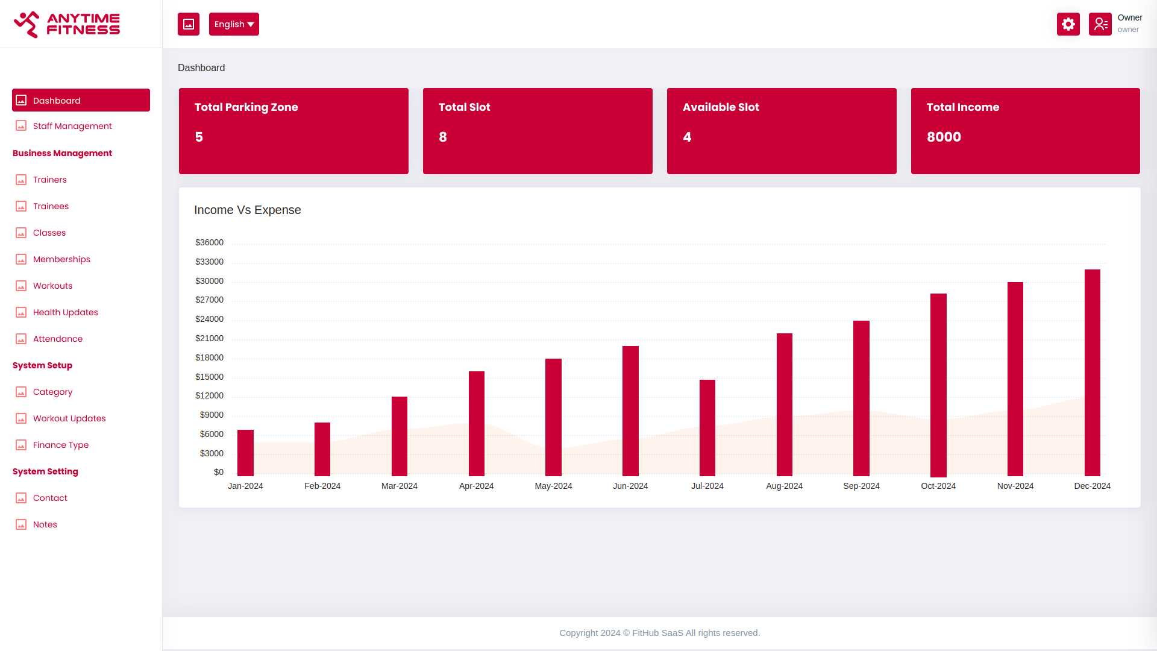The image size is (1157, 651).
Task: Click the Dec-2024 income bar
Action: (x=1092, y=373)
